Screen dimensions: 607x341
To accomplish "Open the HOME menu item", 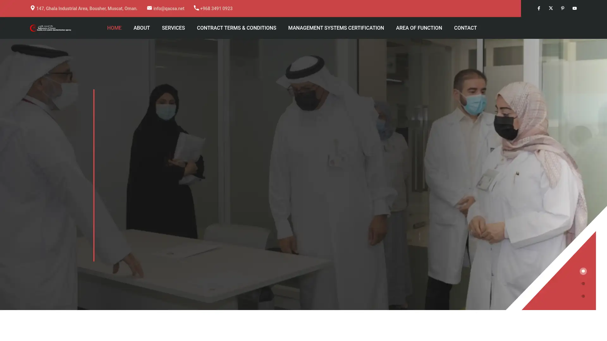I will point(114,28).
